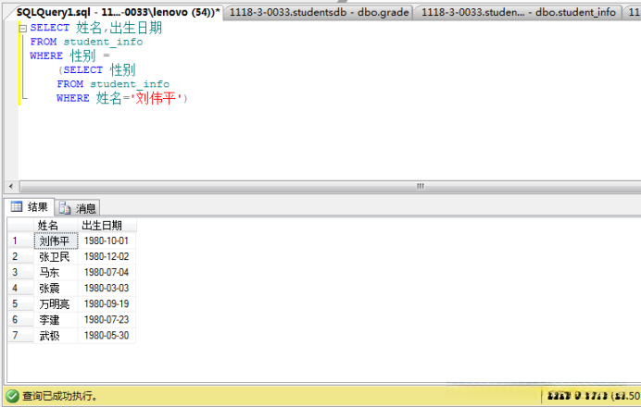The image size is (641, 407).
Task: Click student_info inside the subquery
Action: click(x=130, y=84)
